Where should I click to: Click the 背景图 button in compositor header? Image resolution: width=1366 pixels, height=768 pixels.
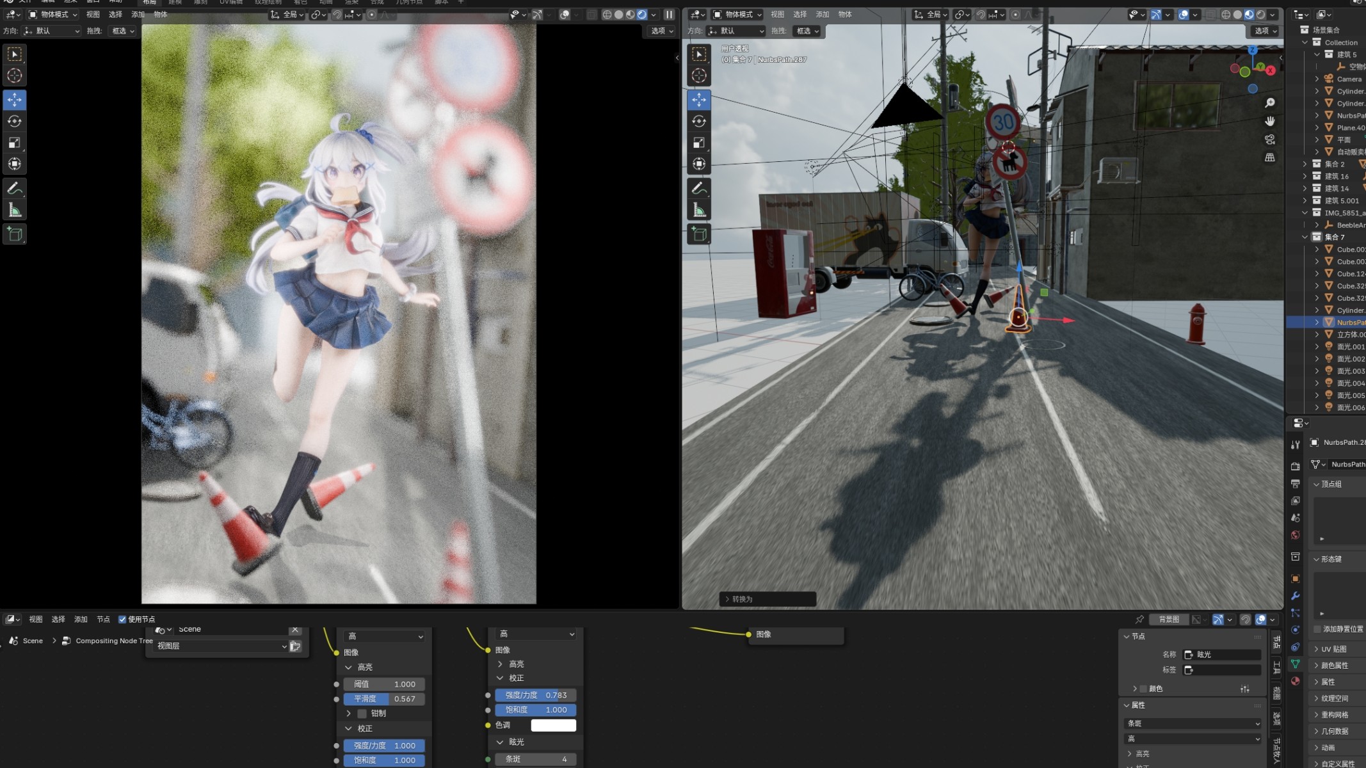[x=1168, y=619]
